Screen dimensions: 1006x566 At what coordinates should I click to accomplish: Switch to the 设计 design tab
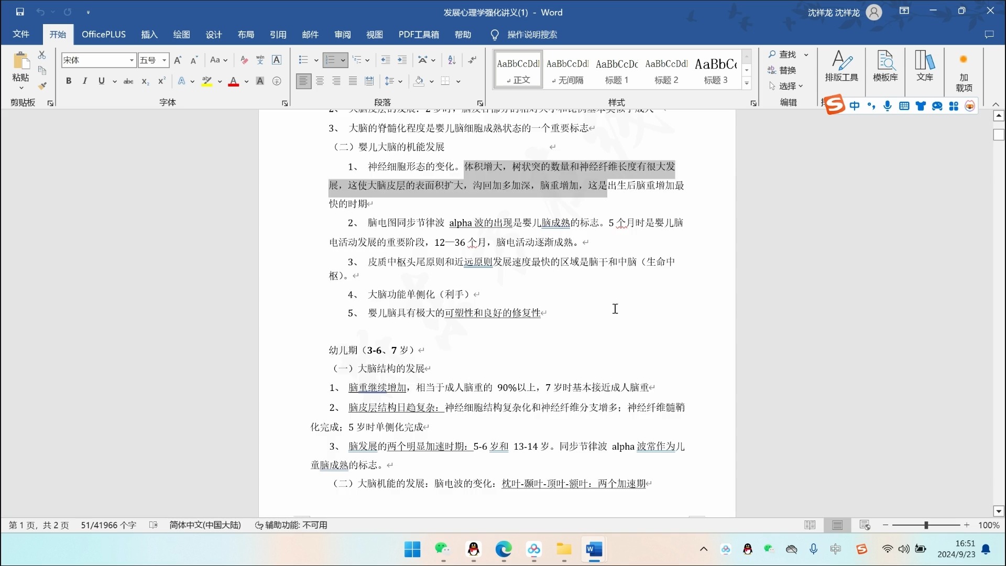[x=214, y=35]
